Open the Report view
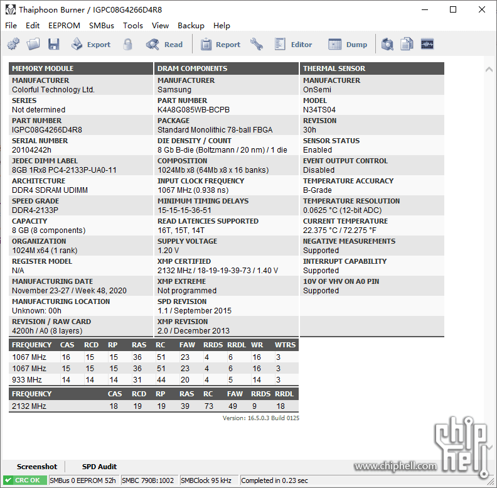Viewport: 497px width, 488px height. pos(220,45)
